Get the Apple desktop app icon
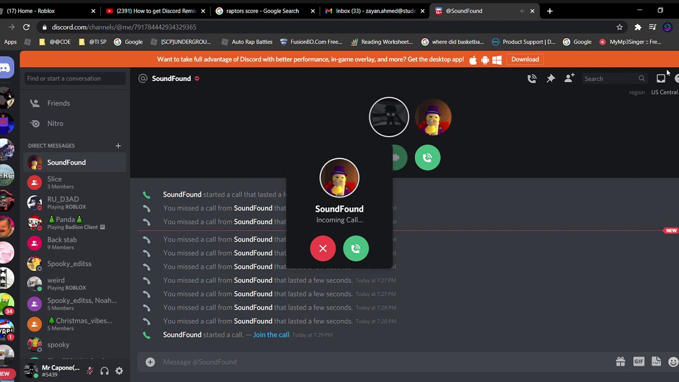679x382 pixels. pyautogui.click(x=473, y=59)
